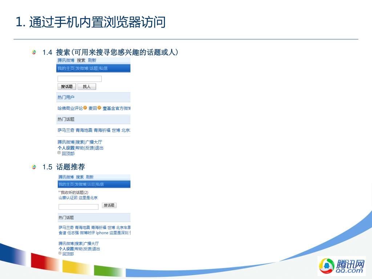Click verified badge next to 麦田
The image size is (372, 279).
(x=99, y=108)
